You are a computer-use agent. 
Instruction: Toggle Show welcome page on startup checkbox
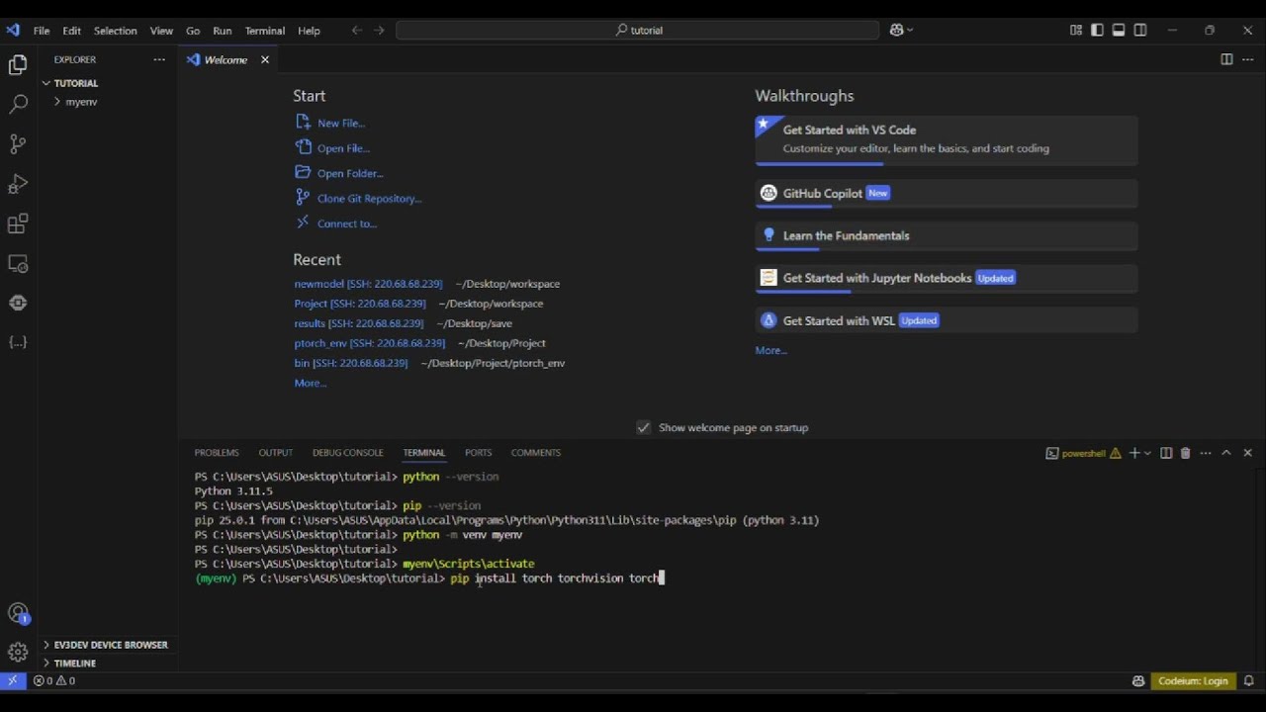coord(644,427)
